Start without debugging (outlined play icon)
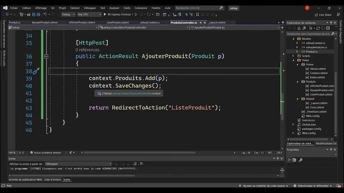Image resolution: width=344 pixels, height=193 pixels. click(136, 14)
